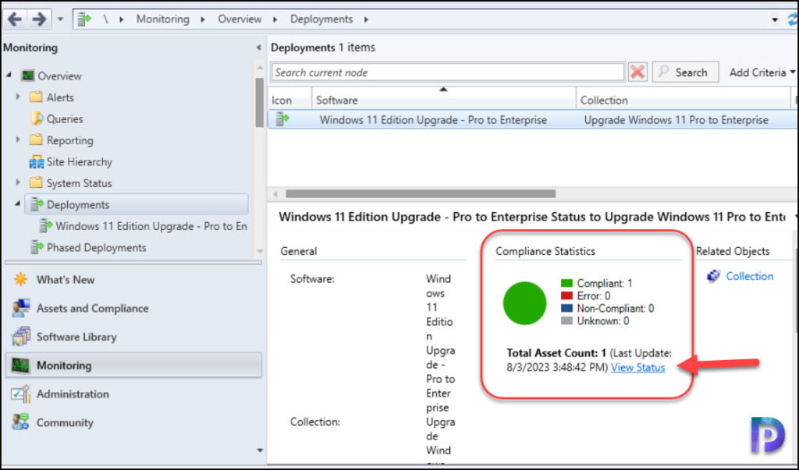Click the Site Hierarchy icon
Image resolution: width=799 pixels, height=470 pixels.
coord(36,162)
